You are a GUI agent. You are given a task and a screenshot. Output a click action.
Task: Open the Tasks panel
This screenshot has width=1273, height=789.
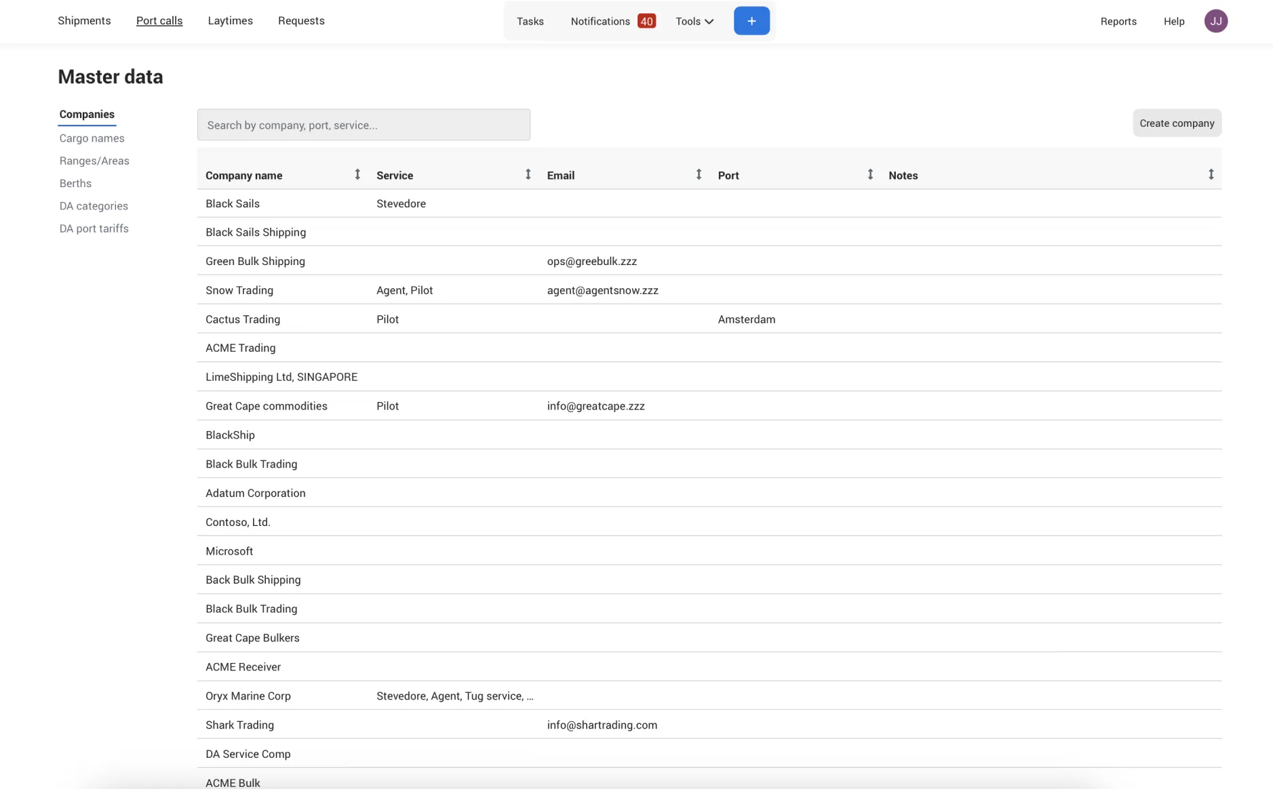click(530, 21)
